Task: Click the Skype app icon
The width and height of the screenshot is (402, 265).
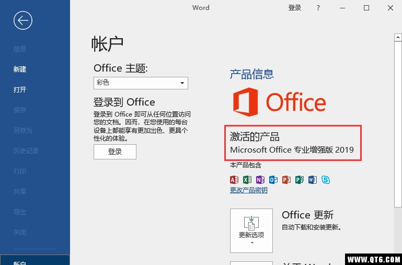Action: [x=326, y=180]
